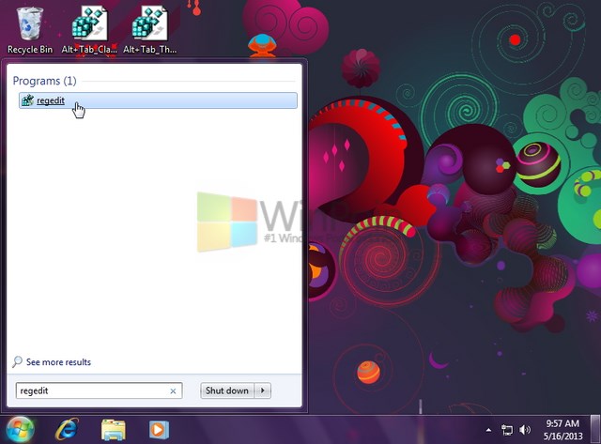Select the Alt+Tab_Cla... registry file icon
The height and width of the screenshot is (444, 601).
(89, 31)
